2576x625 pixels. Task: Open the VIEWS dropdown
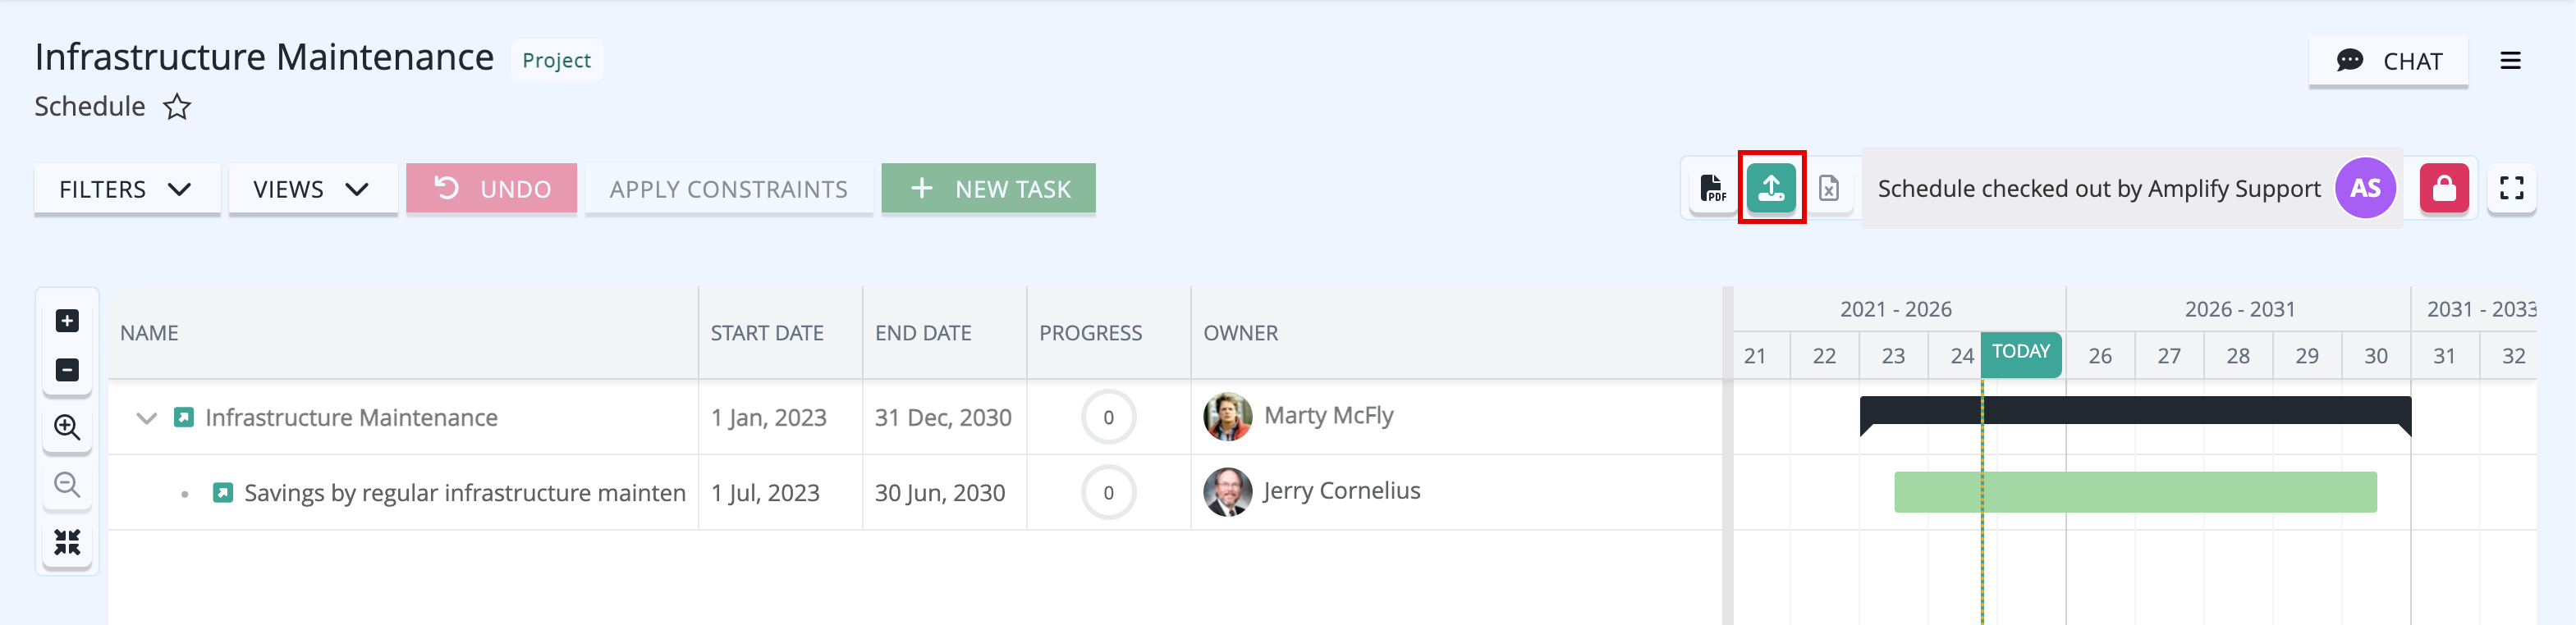(312, 189)
